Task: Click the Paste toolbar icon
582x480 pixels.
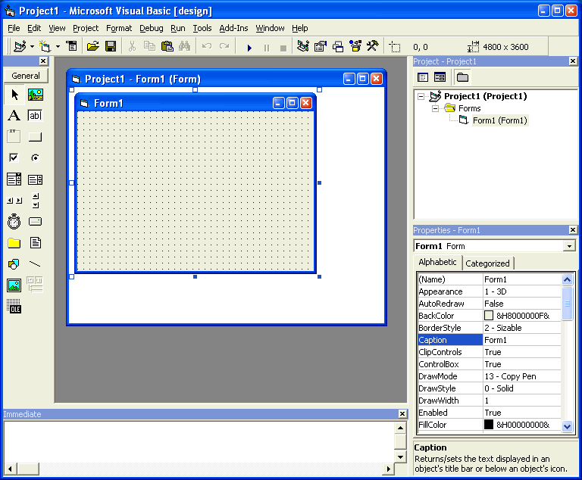Action: [167, 46]
